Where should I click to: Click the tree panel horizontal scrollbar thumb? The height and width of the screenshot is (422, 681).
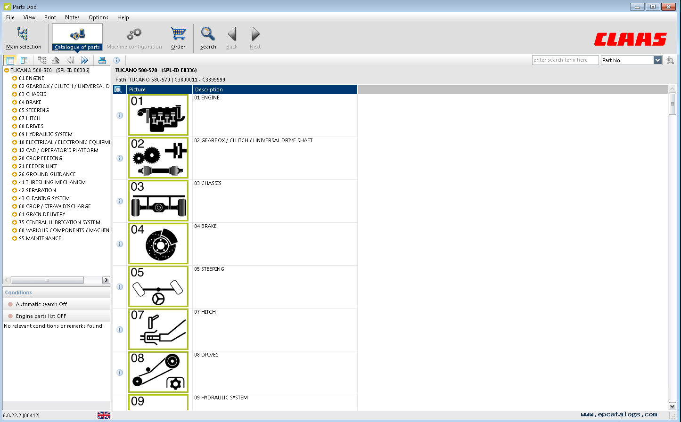pyautogui.click(x=47, y=280)
